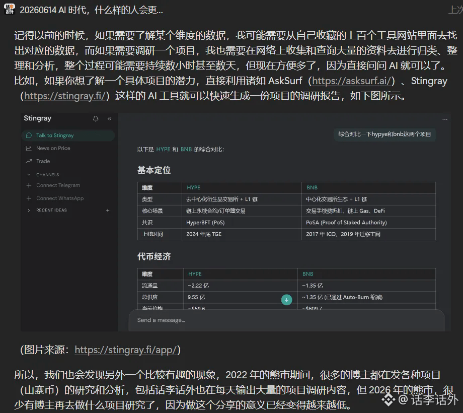Click cell 中心化交易所生态 + L1 链
The width and height of the screenshot is (463, 413).
tap(336, 199)
